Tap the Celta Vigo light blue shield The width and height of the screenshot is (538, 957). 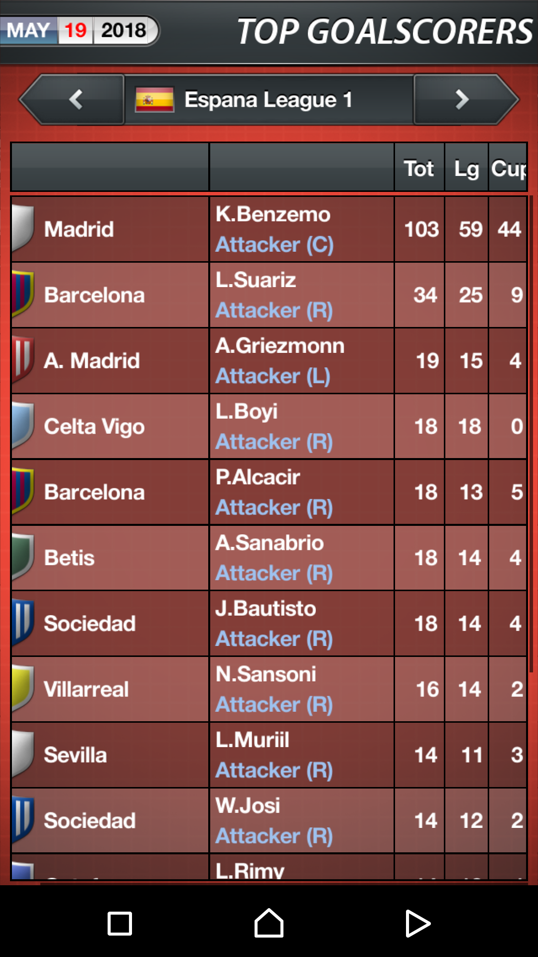point(23,425)
